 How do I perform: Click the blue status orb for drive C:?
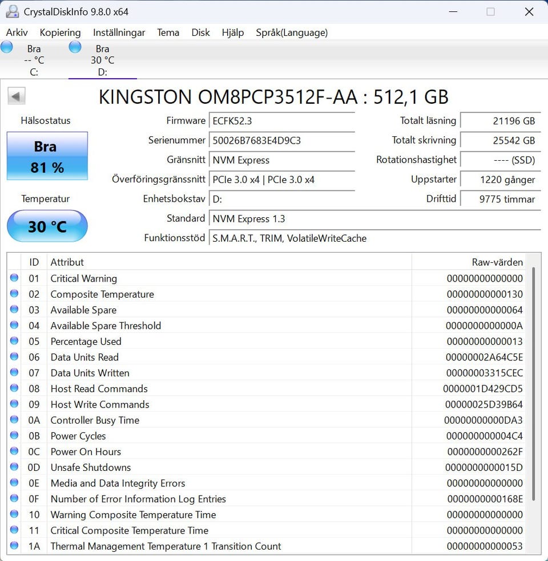[x=7, y=47]
